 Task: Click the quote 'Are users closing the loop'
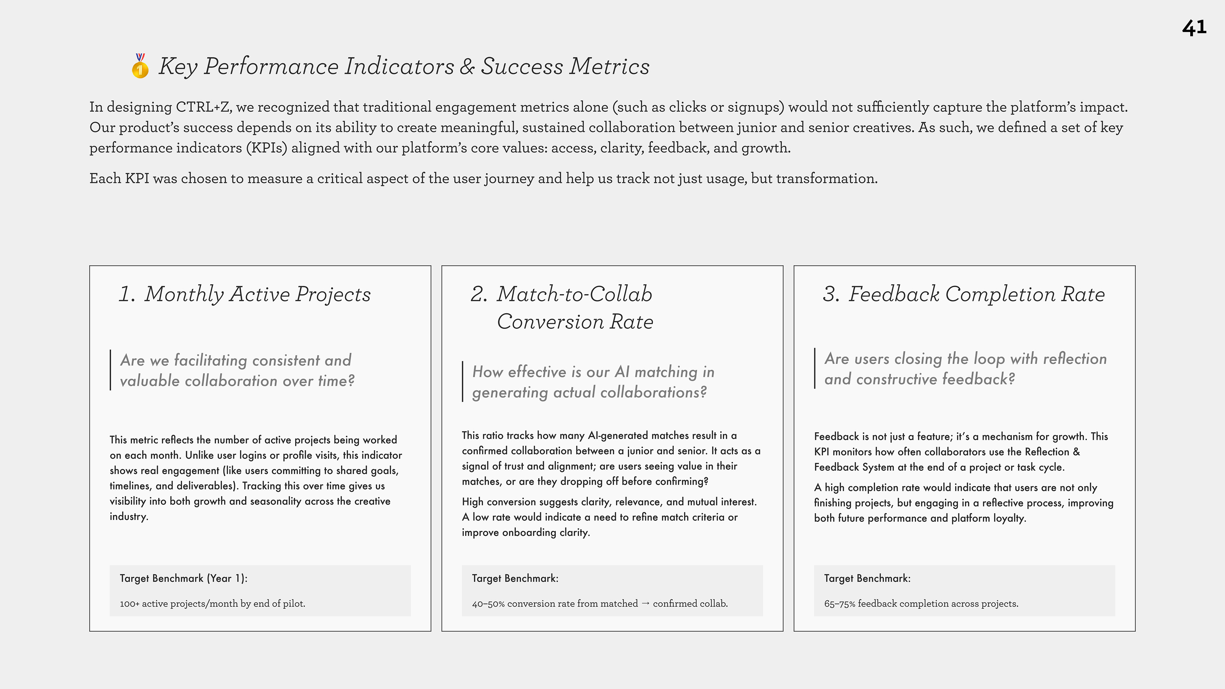[x=965, y=369]
